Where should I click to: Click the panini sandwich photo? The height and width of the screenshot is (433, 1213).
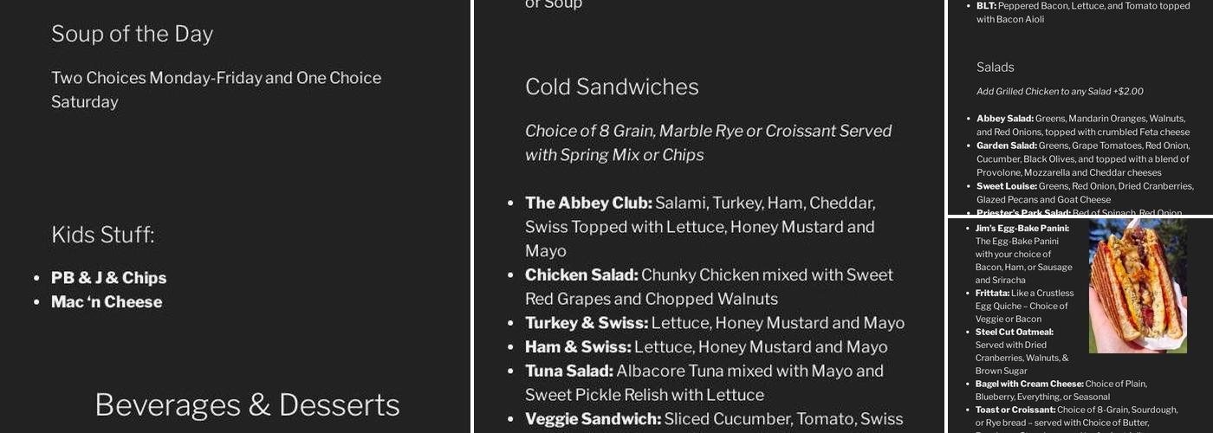coord(1138,285)
